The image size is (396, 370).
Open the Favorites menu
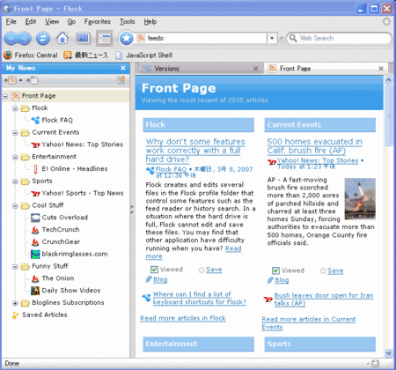click(98, 21)
